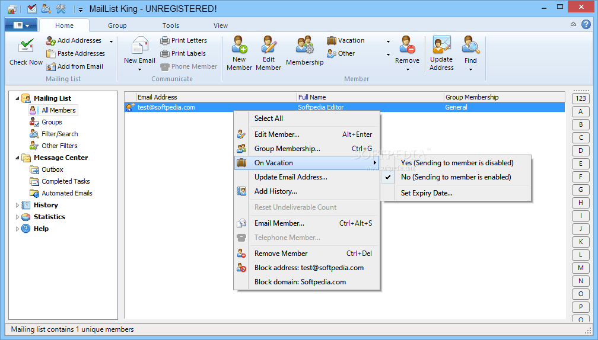The width and height of the screenshot is (598, 340).
Task: Collapse the ribbon with the arrow
Action: click(573, 24)
